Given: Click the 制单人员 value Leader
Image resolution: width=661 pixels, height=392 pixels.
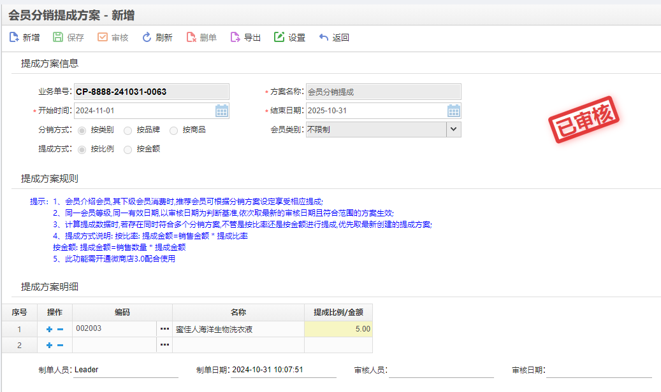Looking at the screenshot, I should [x=87, y=370].
